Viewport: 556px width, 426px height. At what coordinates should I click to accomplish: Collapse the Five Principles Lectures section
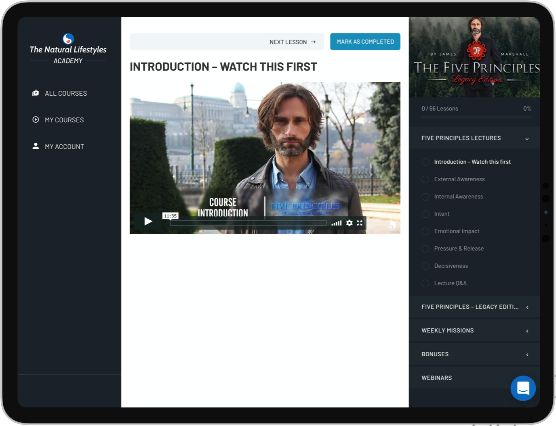coord(527,139)
